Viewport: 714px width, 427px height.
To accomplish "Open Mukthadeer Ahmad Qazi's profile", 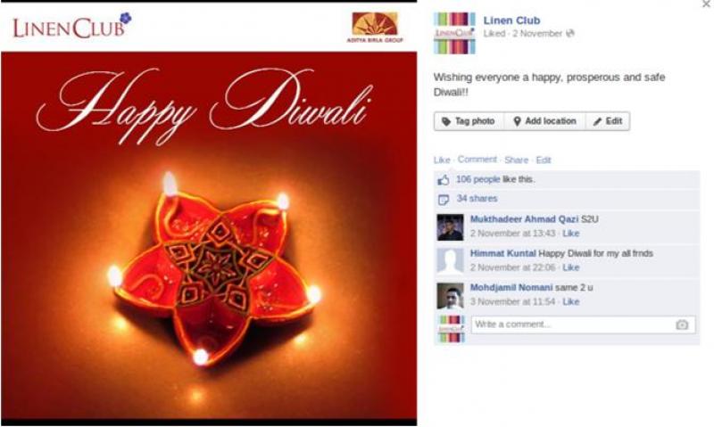I will click(x=524, y=219).
